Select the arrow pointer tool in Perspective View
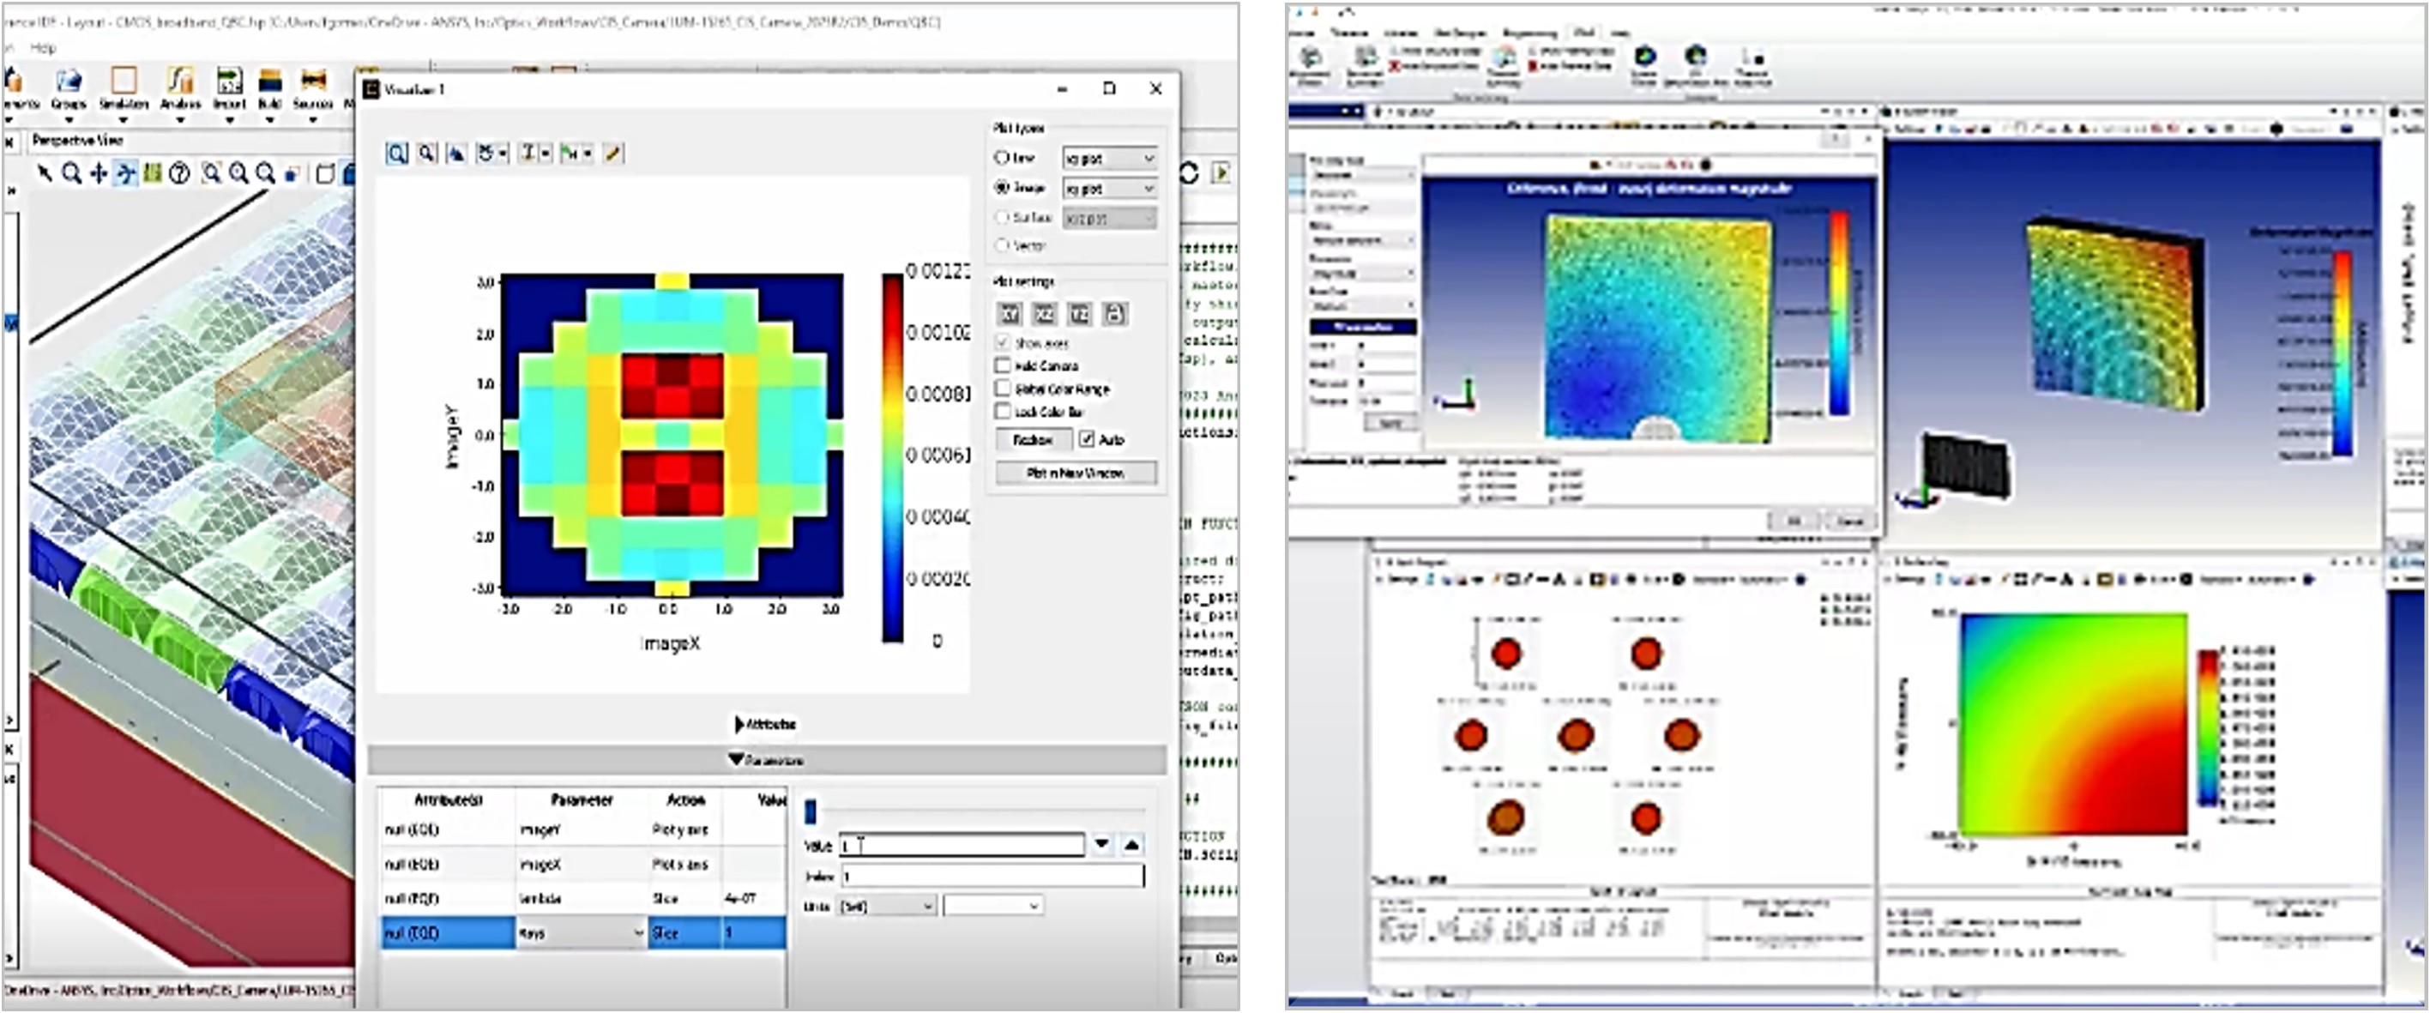This screenshot has height=1013, width=2430. coord(45,173)
